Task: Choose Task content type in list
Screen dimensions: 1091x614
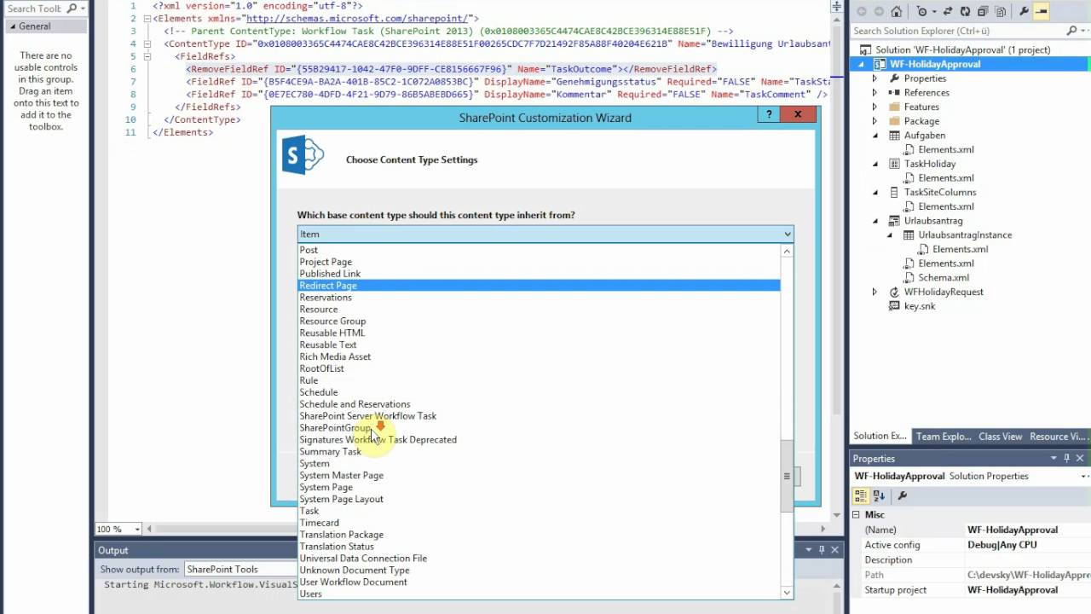Action: (x=539, y=511)
